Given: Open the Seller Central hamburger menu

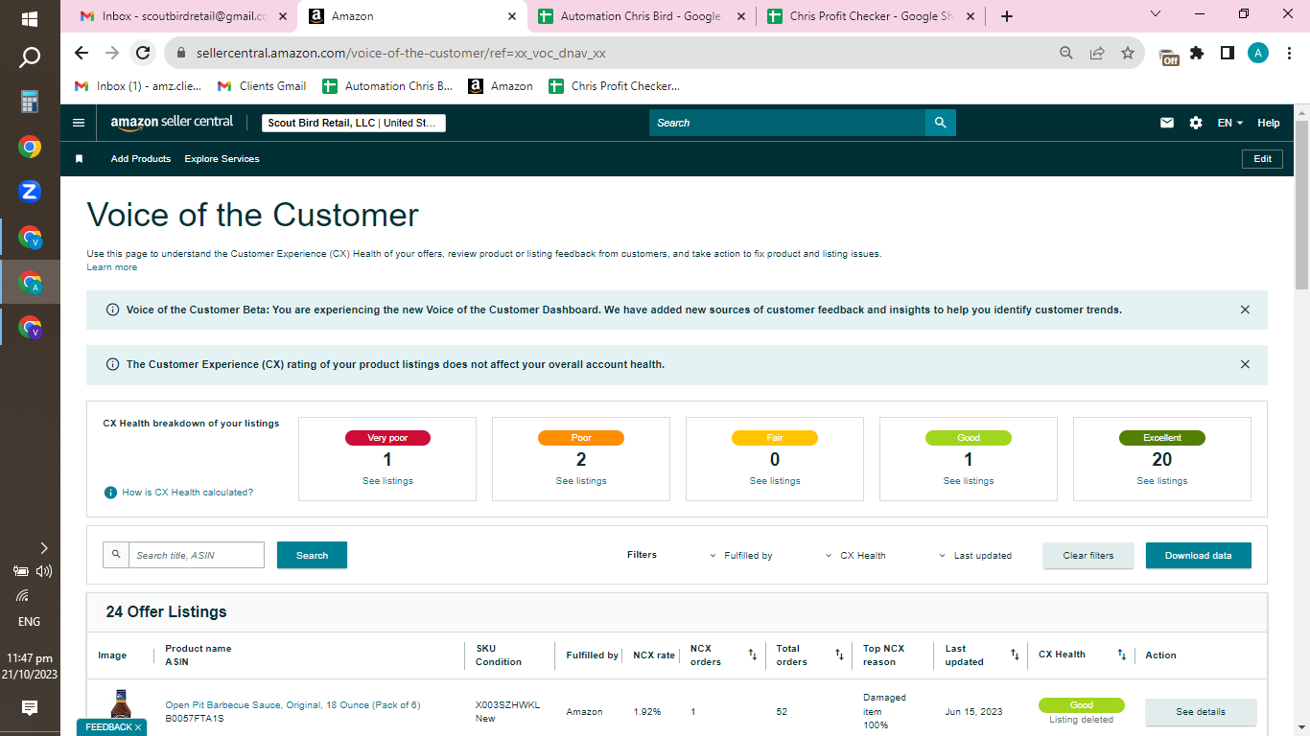Looking at the screenshot, I should coord(79,123).
